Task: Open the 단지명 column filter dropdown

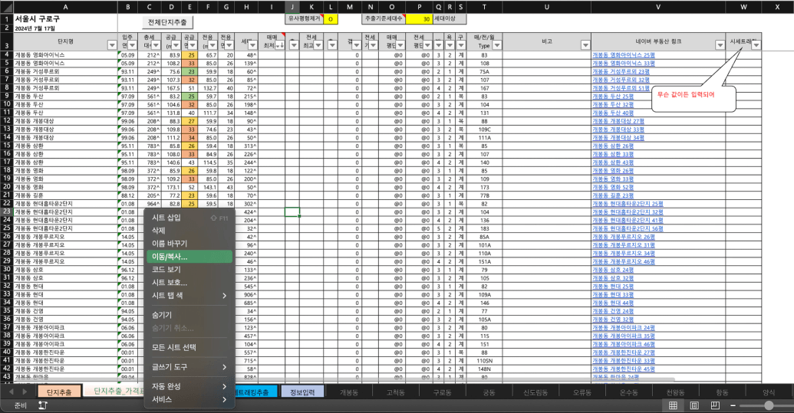Action: tap(112, 45)
